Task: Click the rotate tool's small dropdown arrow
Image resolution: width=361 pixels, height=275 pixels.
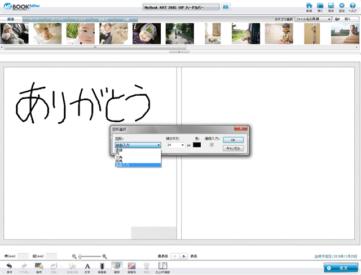Action: (x=61, y=266)
